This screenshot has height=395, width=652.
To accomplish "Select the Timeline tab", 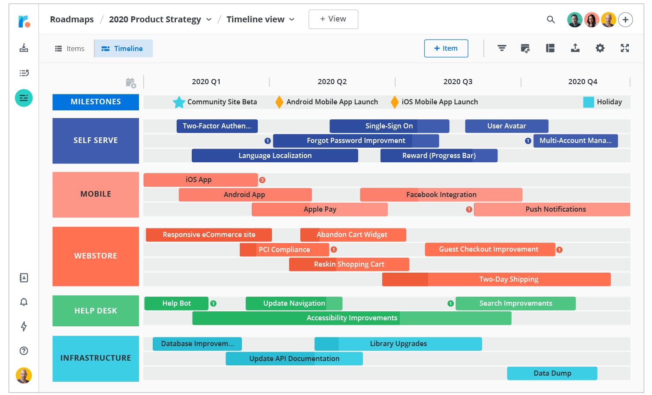I will (124, 48).
